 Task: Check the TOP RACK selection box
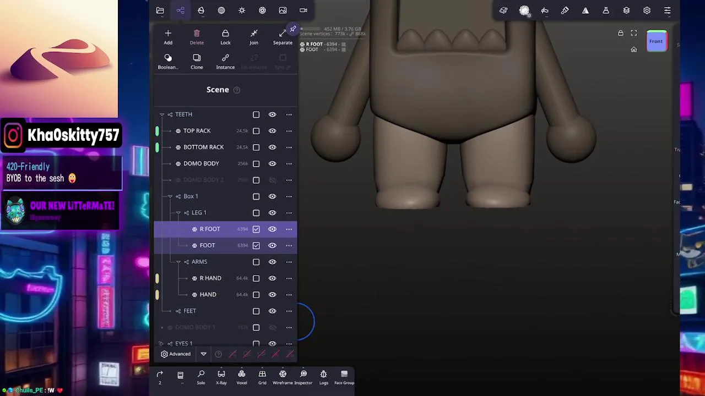coord(256,131)
